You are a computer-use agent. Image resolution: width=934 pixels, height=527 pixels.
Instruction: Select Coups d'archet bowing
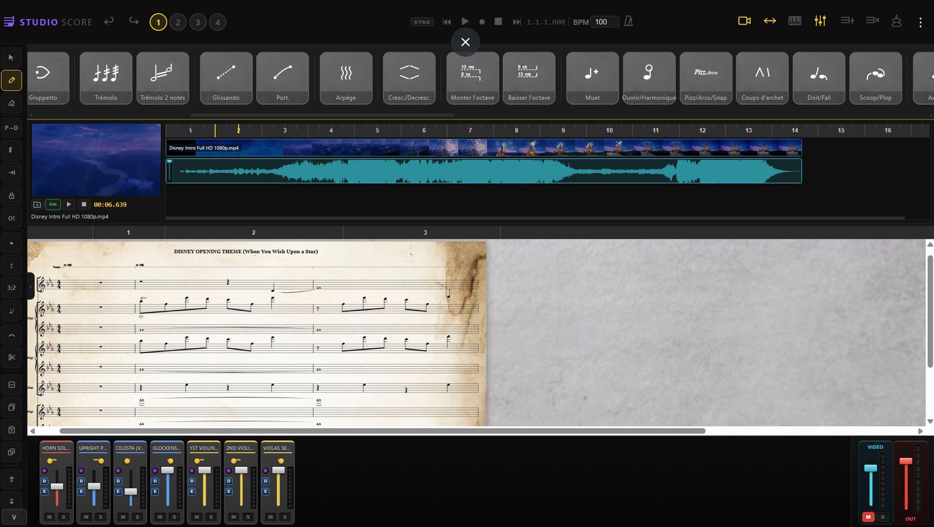(762, 78)
